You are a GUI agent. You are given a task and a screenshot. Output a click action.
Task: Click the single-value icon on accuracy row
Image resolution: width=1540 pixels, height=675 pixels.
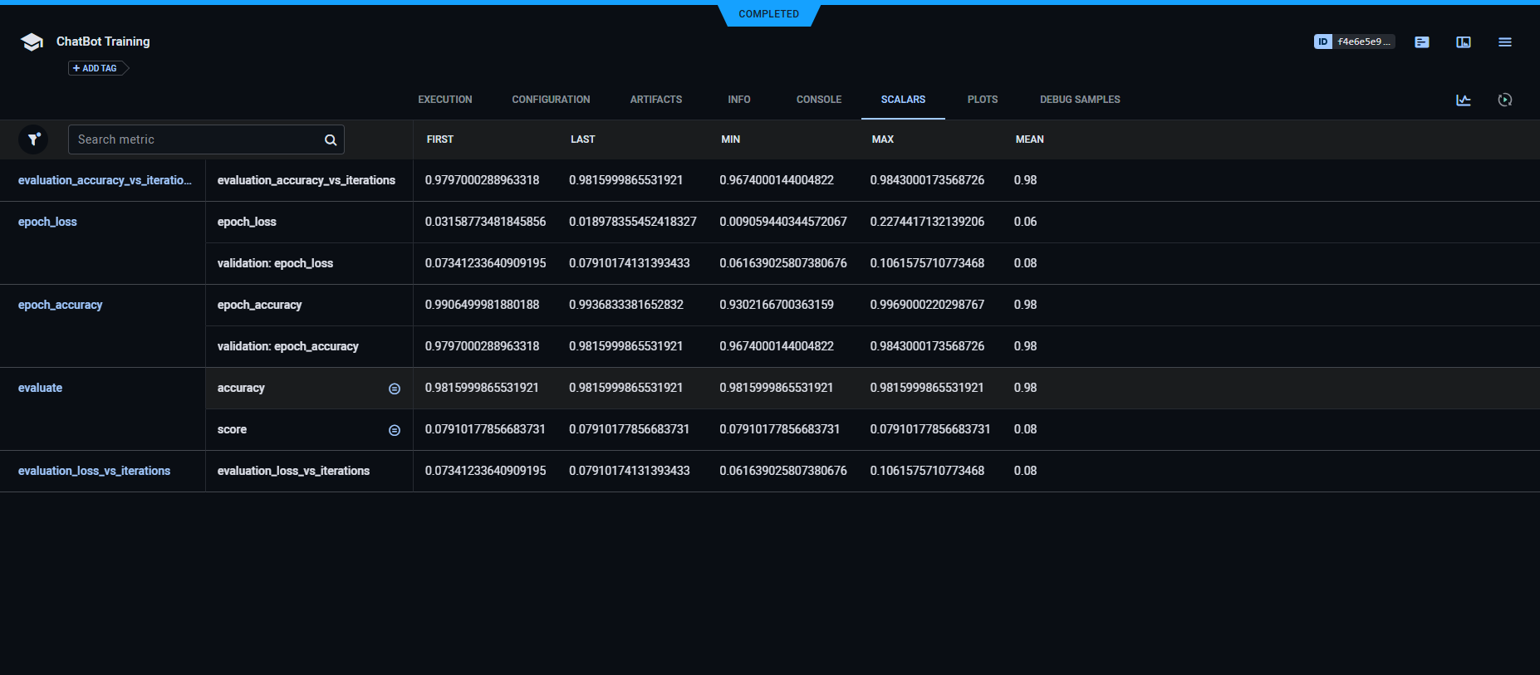[395, 389]
